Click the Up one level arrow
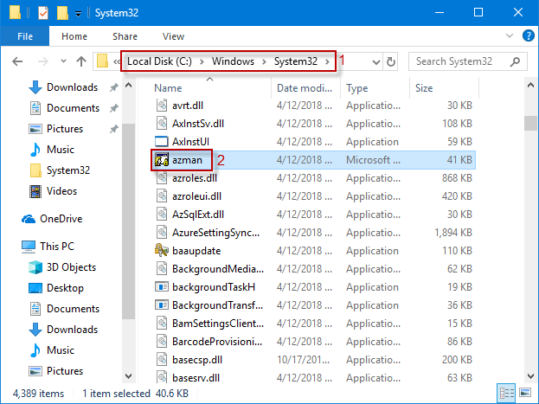Screen dimensions: 539x404 coord(81,61)
